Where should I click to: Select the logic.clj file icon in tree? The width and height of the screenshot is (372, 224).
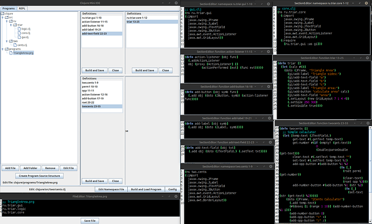[x=19, y=28]
